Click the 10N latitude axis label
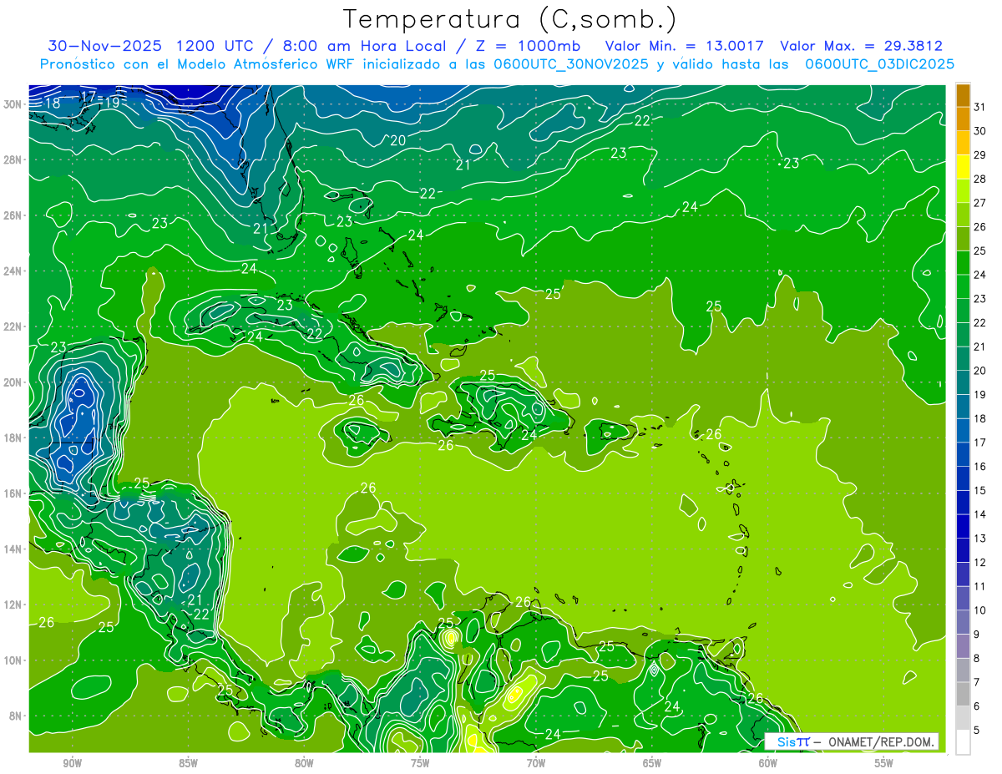1002x774 pixels. coord(13,660)
